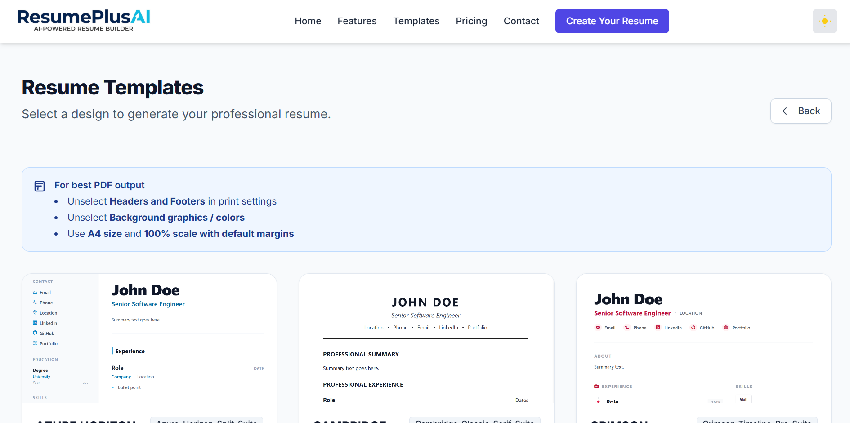Click the 'Resume Templates' page heading
Screen dimensions: 850x423
click(113, 87)
